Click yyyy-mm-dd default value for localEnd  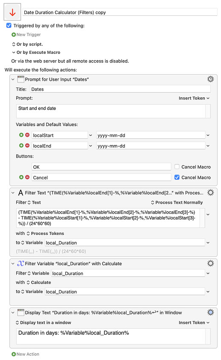(x=151, y=146)
